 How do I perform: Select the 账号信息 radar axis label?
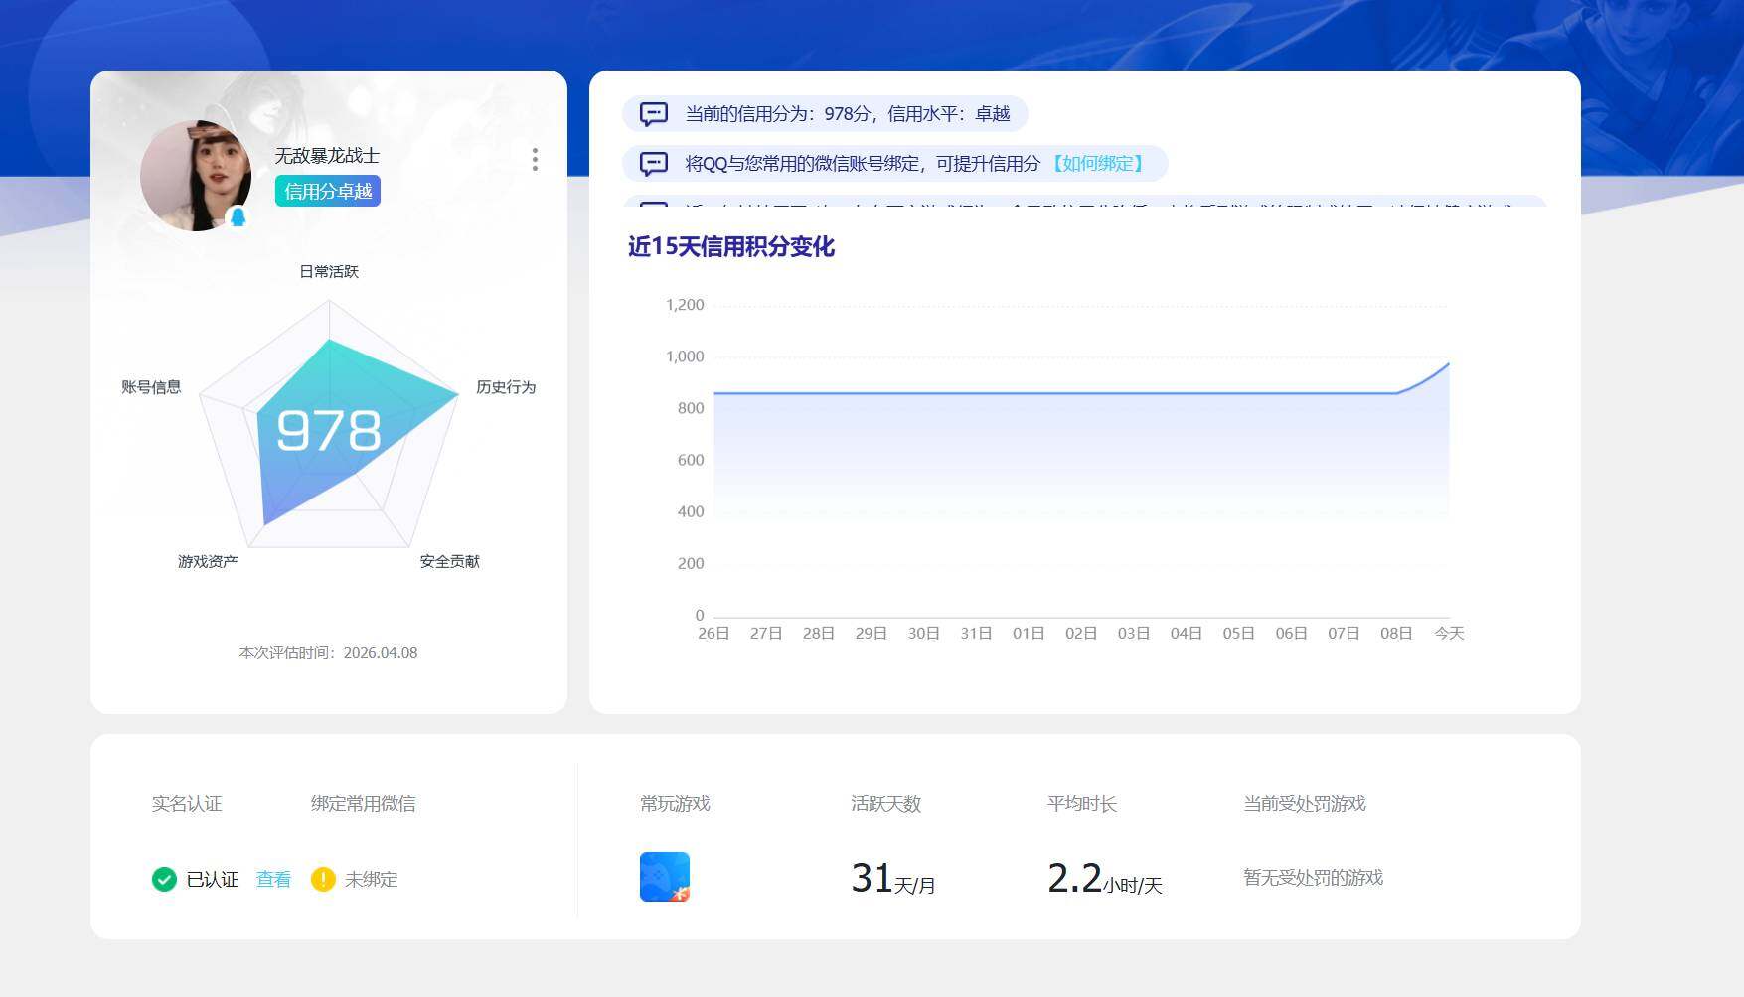point(151,387)
